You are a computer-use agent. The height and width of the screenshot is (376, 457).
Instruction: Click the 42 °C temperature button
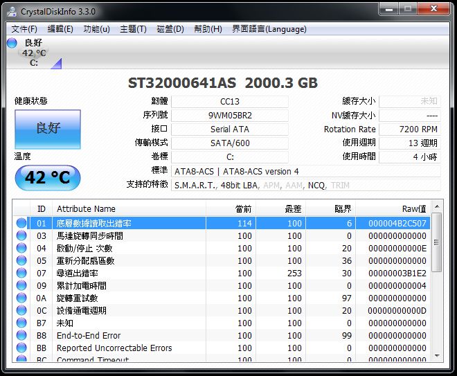tap(48, 177)
